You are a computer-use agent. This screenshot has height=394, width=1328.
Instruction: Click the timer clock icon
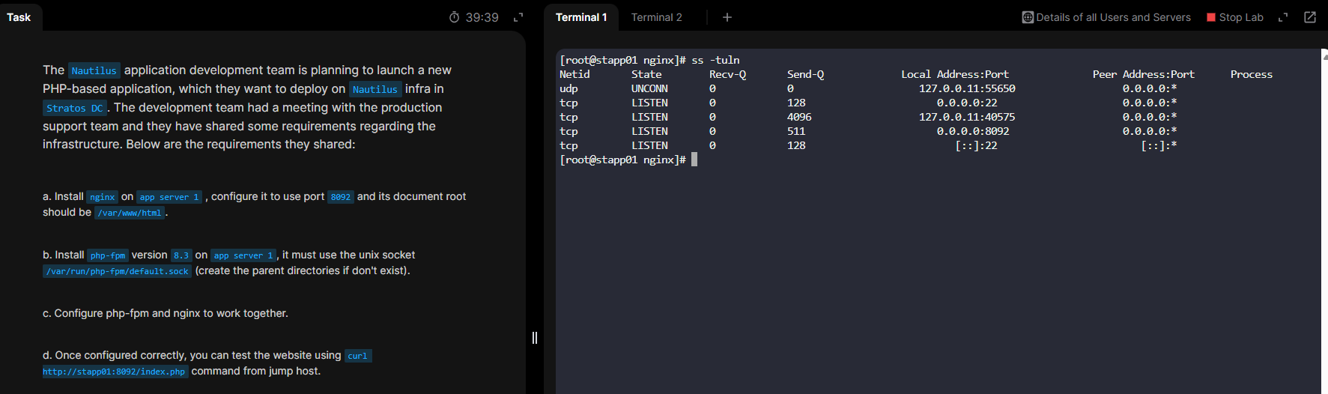click(454, 17)
